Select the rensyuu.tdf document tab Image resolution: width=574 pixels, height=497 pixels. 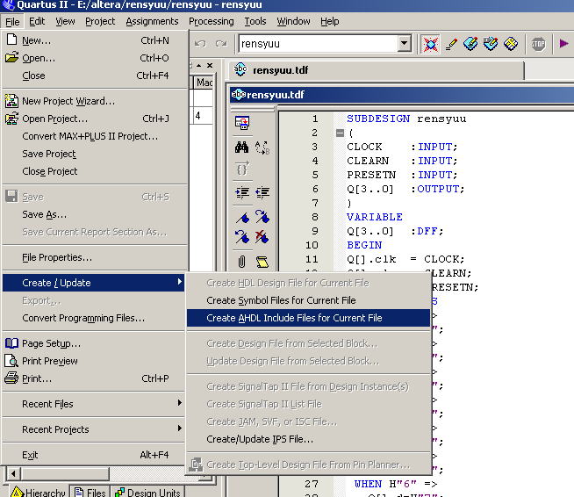[x=377, y=70]
